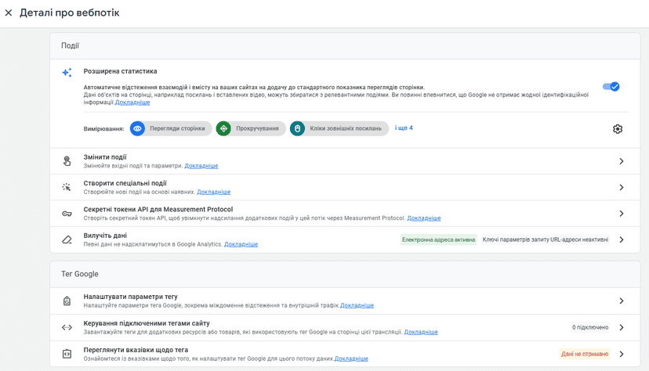
Task: Open Докладніше link in tag instructions
Action: coord(351,358)
